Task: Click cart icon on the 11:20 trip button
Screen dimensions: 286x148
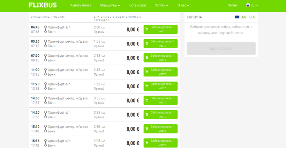Action: pyautogui.click(x=147, y=87)
